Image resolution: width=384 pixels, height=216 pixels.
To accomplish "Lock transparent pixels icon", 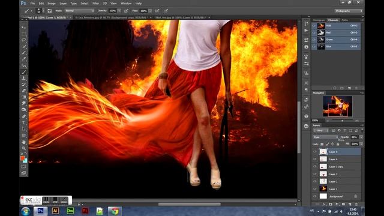I will click(x=322, y=144).
